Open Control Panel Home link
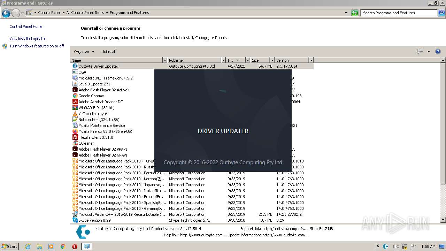This screenshot has width=446, height=251. click(x=26, y=26)
